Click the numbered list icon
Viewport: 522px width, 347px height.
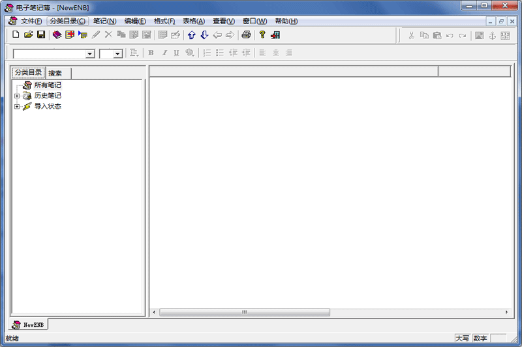tap(207, 53)
